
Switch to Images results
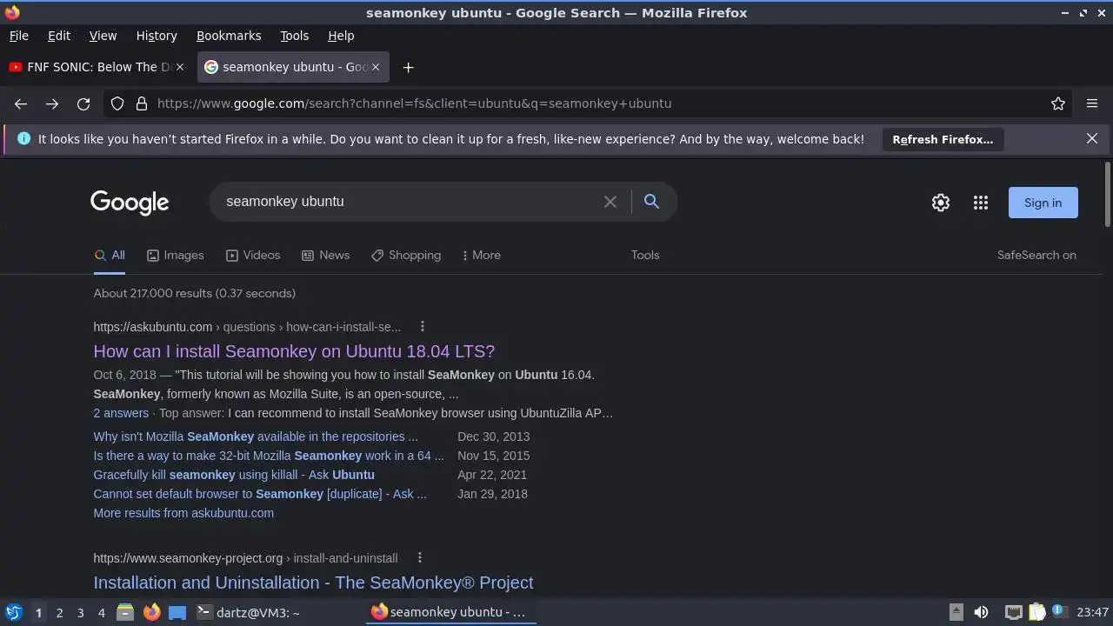(x=176, y=255)
